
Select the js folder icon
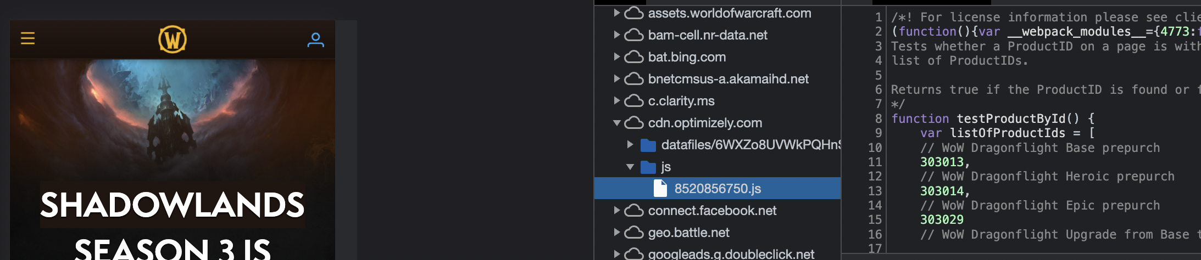coord(648,167)
